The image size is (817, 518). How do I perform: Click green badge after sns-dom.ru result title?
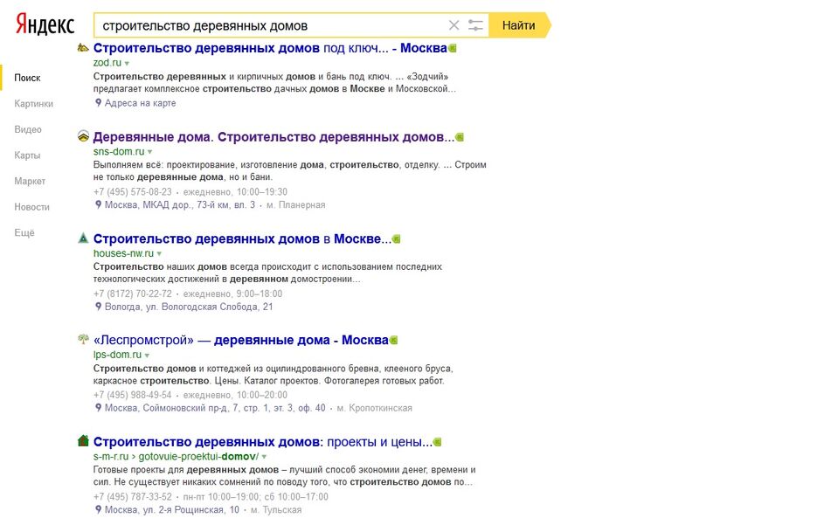coord(460,137)
